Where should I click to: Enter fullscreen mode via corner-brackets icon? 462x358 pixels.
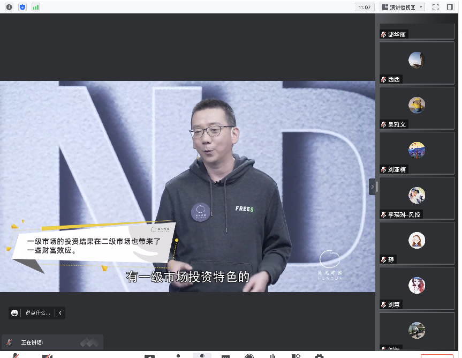[435, 7]
